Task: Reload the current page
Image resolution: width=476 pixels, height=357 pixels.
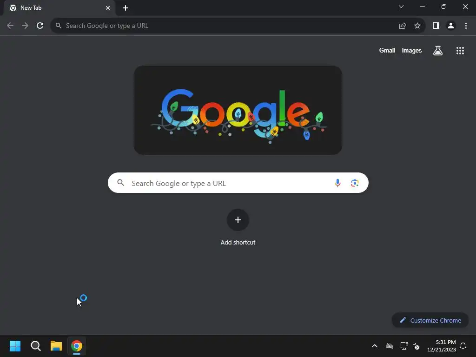Action: point(40,26)
